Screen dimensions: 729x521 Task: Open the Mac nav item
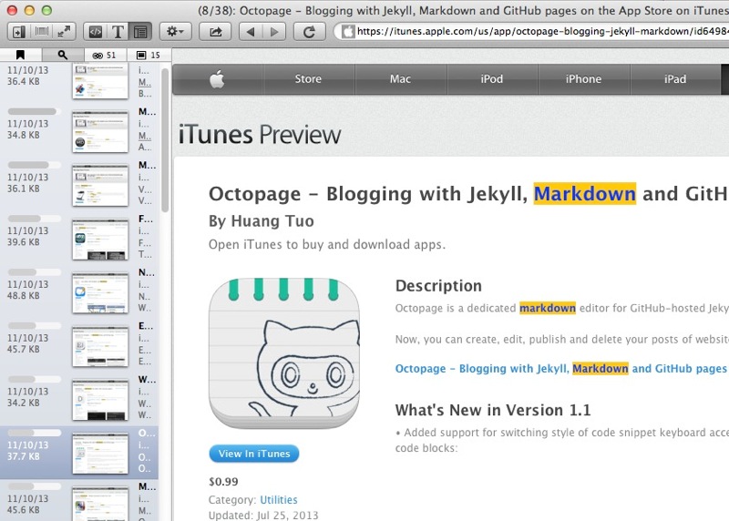coord(400,79)
